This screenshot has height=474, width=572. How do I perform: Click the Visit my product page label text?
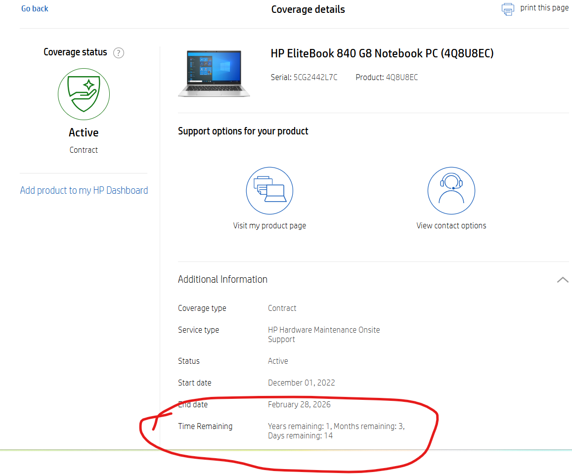coord(269,225)
